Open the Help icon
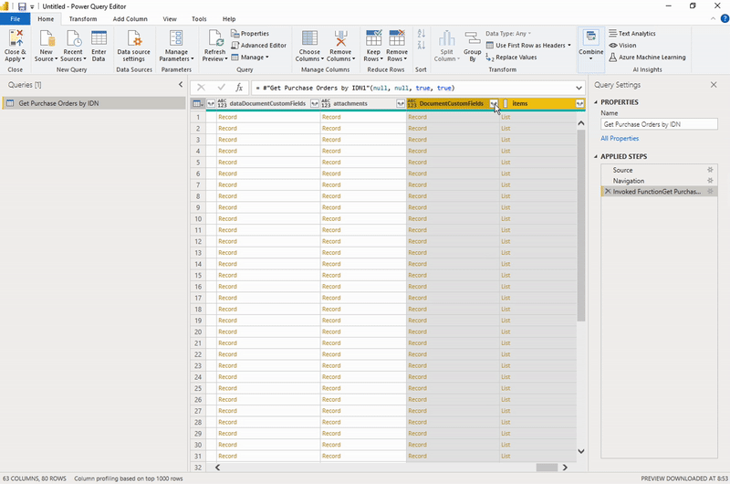 pos(725,18)
